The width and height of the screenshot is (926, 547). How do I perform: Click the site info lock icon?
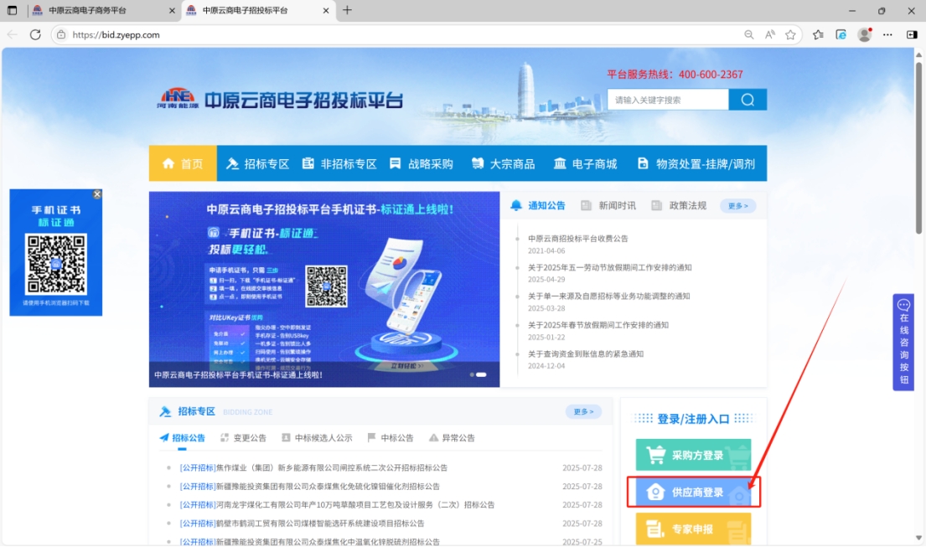61,35
